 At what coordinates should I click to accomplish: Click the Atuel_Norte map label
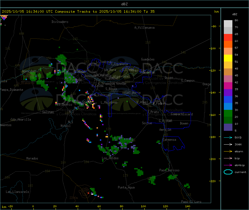click(131, 93)
